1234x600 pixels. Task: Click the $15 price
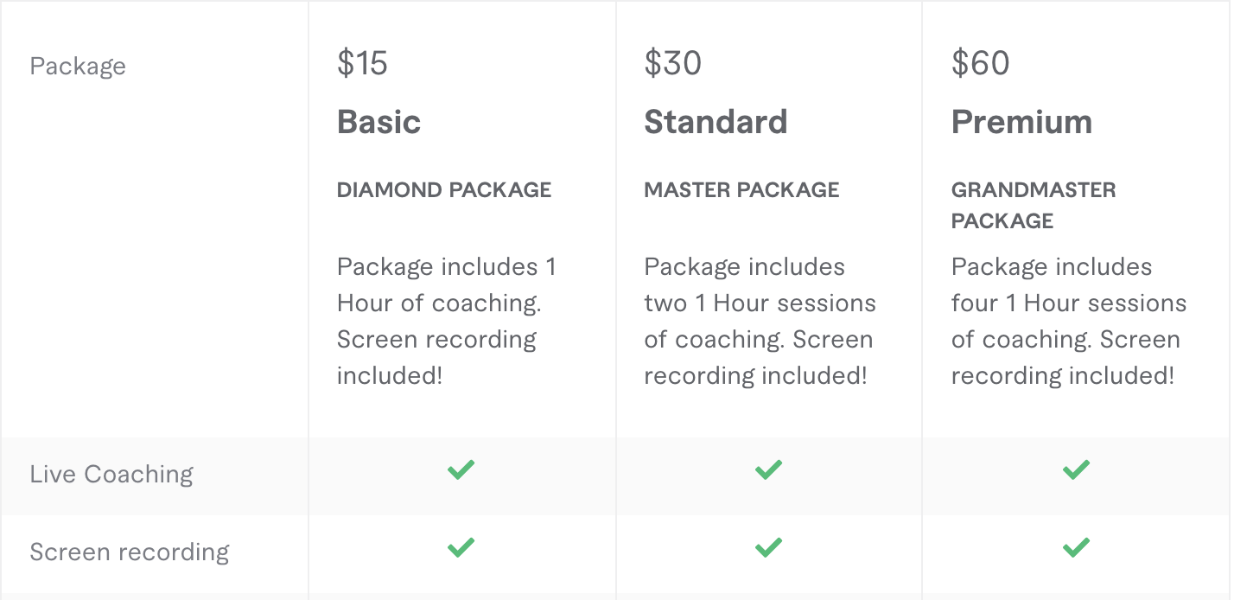(362, 63)
